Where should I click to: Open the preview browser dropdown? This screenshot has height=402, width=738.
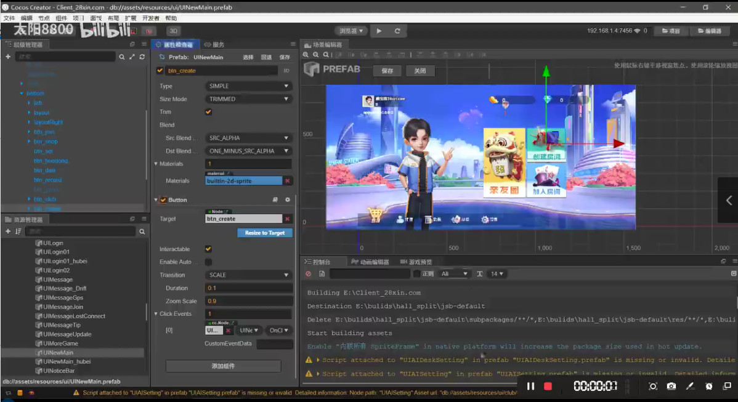(351, 31)
